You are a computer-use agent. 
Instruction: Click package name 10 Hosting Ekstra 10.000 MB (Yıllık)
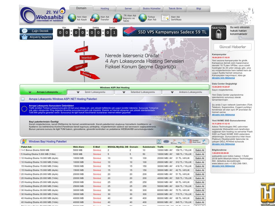point(40,162)
